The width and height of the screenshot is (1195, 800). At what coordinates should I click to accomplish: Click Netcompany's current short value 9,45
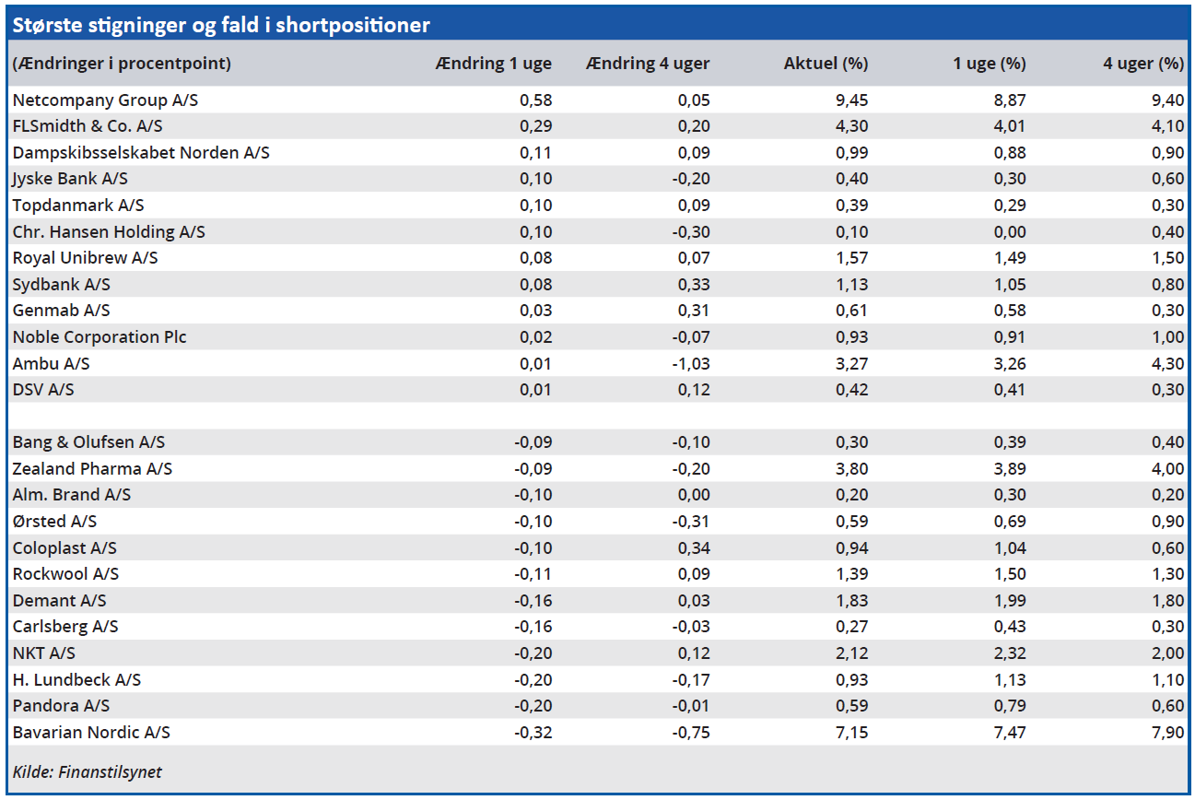point(849,100)
